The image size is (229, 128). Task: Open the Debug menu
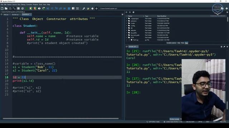click(x=23, y=5)
